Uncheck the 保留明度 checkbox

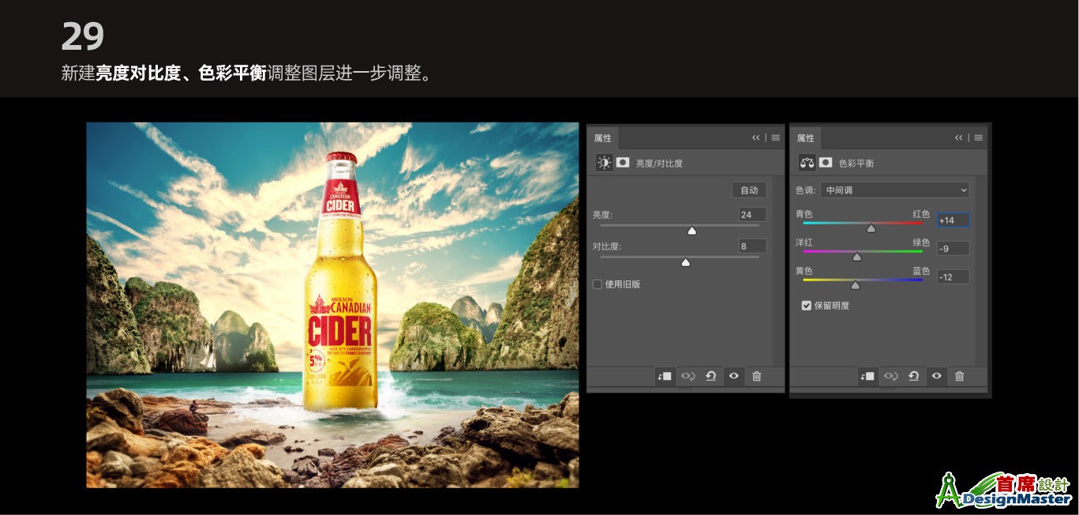tap(807, 306)
